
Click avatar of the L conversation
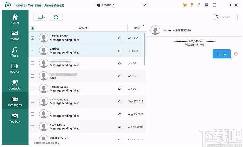tap(43, 114)
